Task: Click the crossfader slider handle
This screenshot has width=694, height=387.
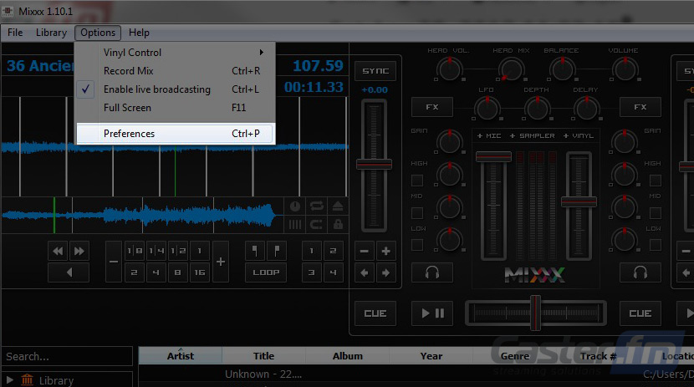Action: click(x=535, y=313)
